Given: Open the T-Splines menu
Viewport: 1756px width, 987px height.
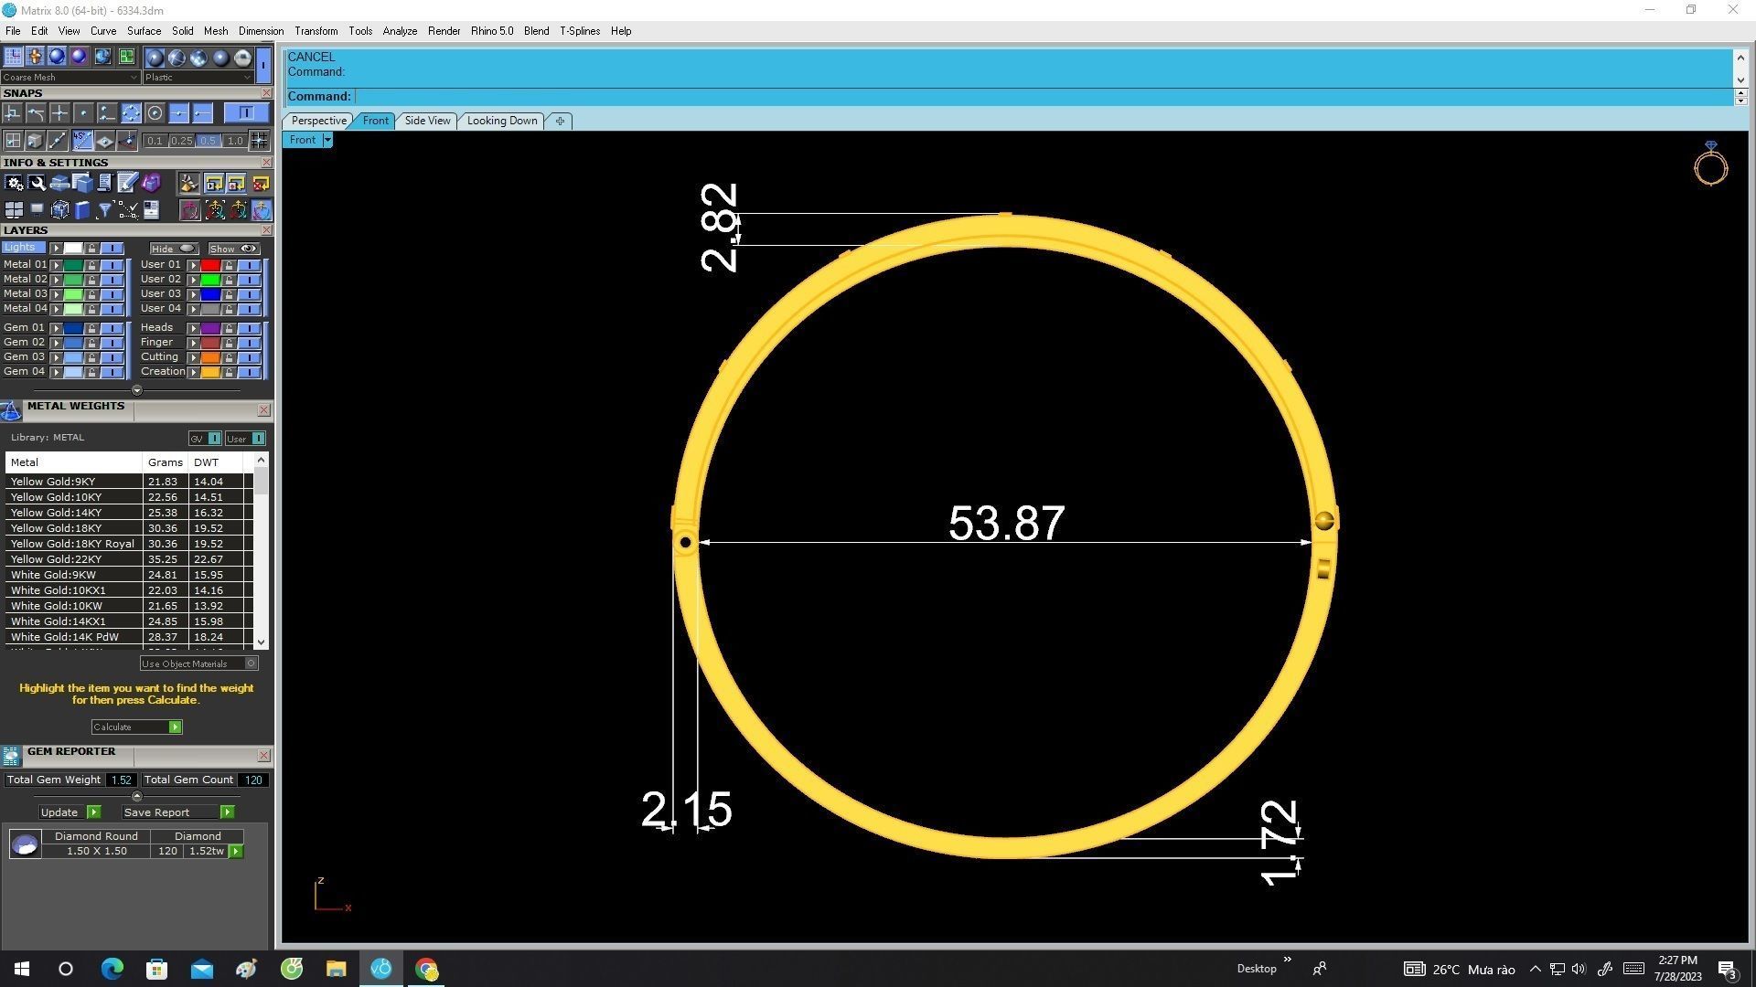Looking at the screenshot, I should pos(579,31).
